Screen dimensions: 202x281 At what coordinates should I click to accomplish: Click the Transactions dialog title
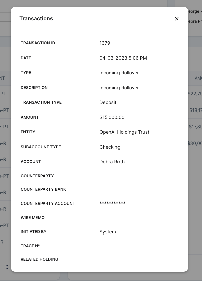(36, 19)
